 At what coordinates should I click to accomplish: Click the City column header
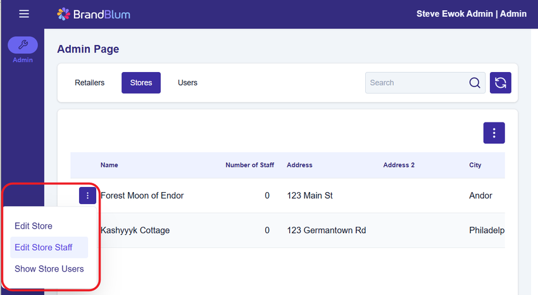[475, 165]
